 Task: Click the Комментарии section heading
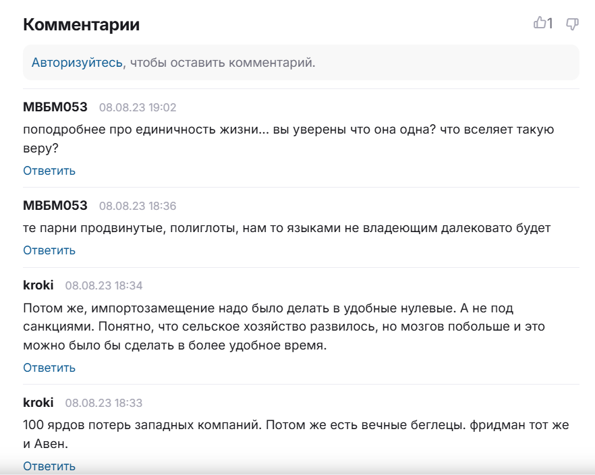tap(82, 25)
